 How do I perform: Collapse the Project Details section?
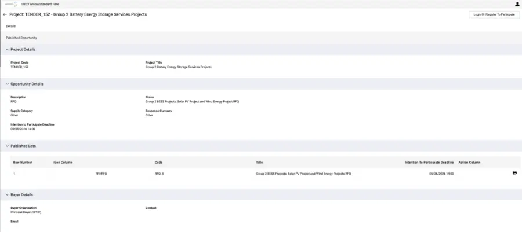click(8, 49)
